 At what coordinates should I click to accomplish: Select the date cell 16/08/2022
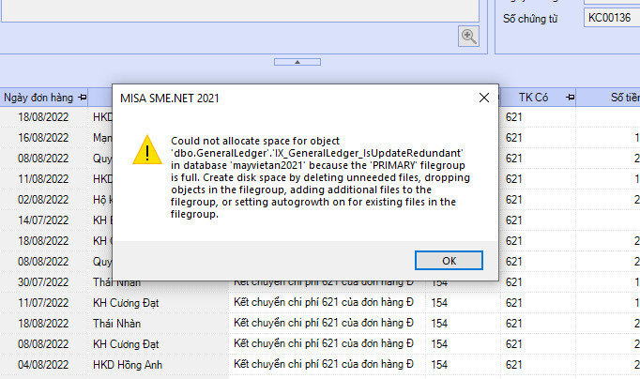pyautogui.click(x=43, y=138)
